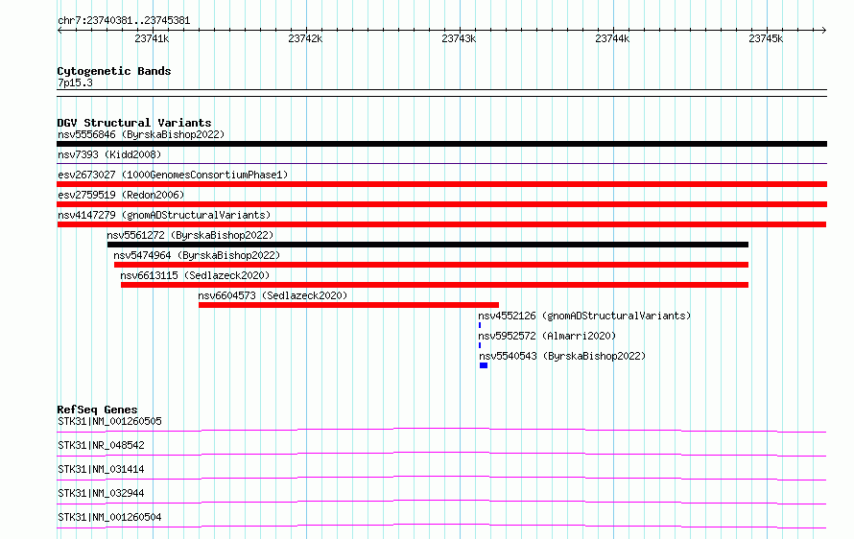Open nsv4147279 (gnomADStructuralVariants) label
Viewport: 854px width, 539px height.
point(164,215)
